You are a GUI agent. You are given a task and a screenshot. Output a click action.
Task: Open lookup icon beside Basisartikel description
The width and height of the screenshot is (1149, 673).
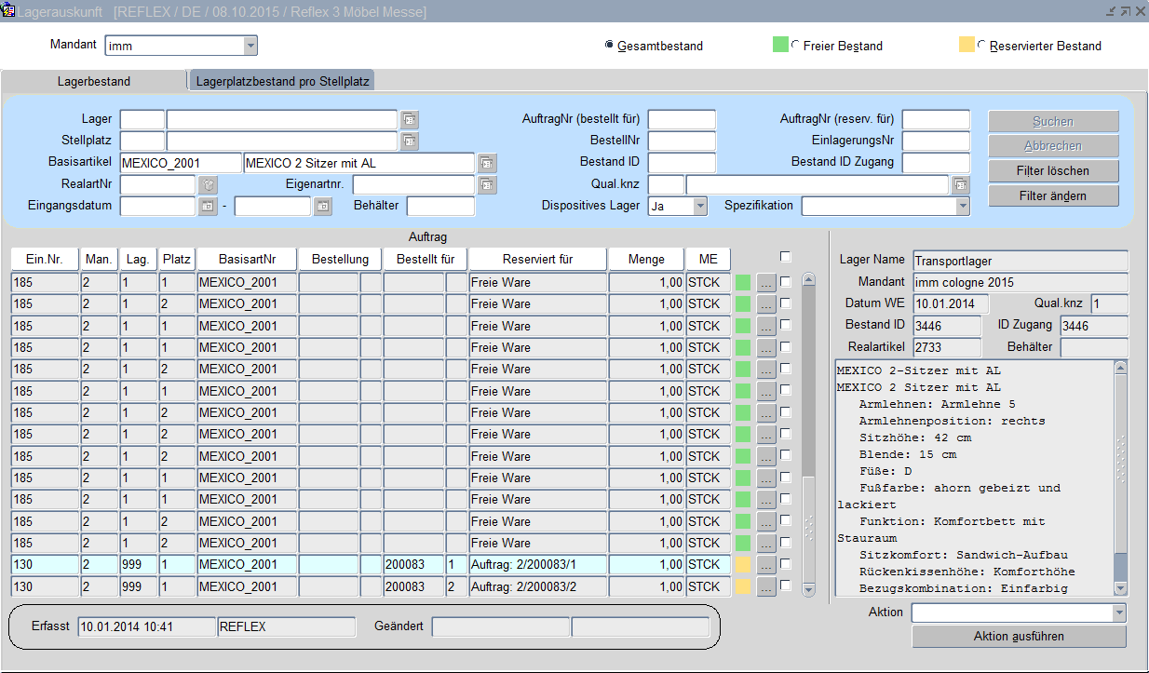[487, 163]
